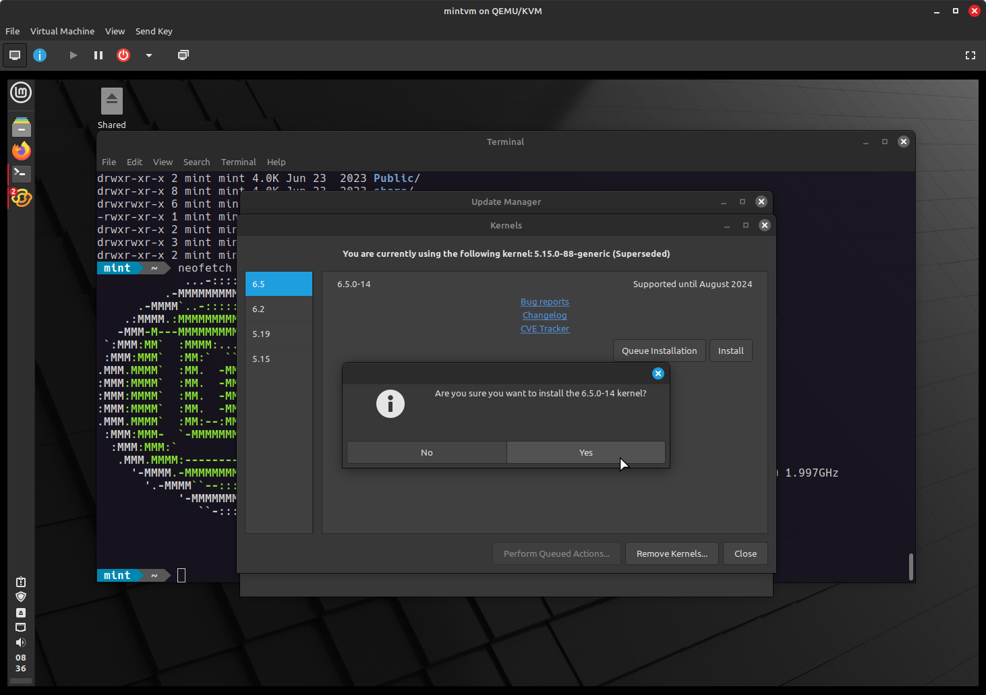
Task: Click Perform Queued Actions button
Action: (556, 553)
